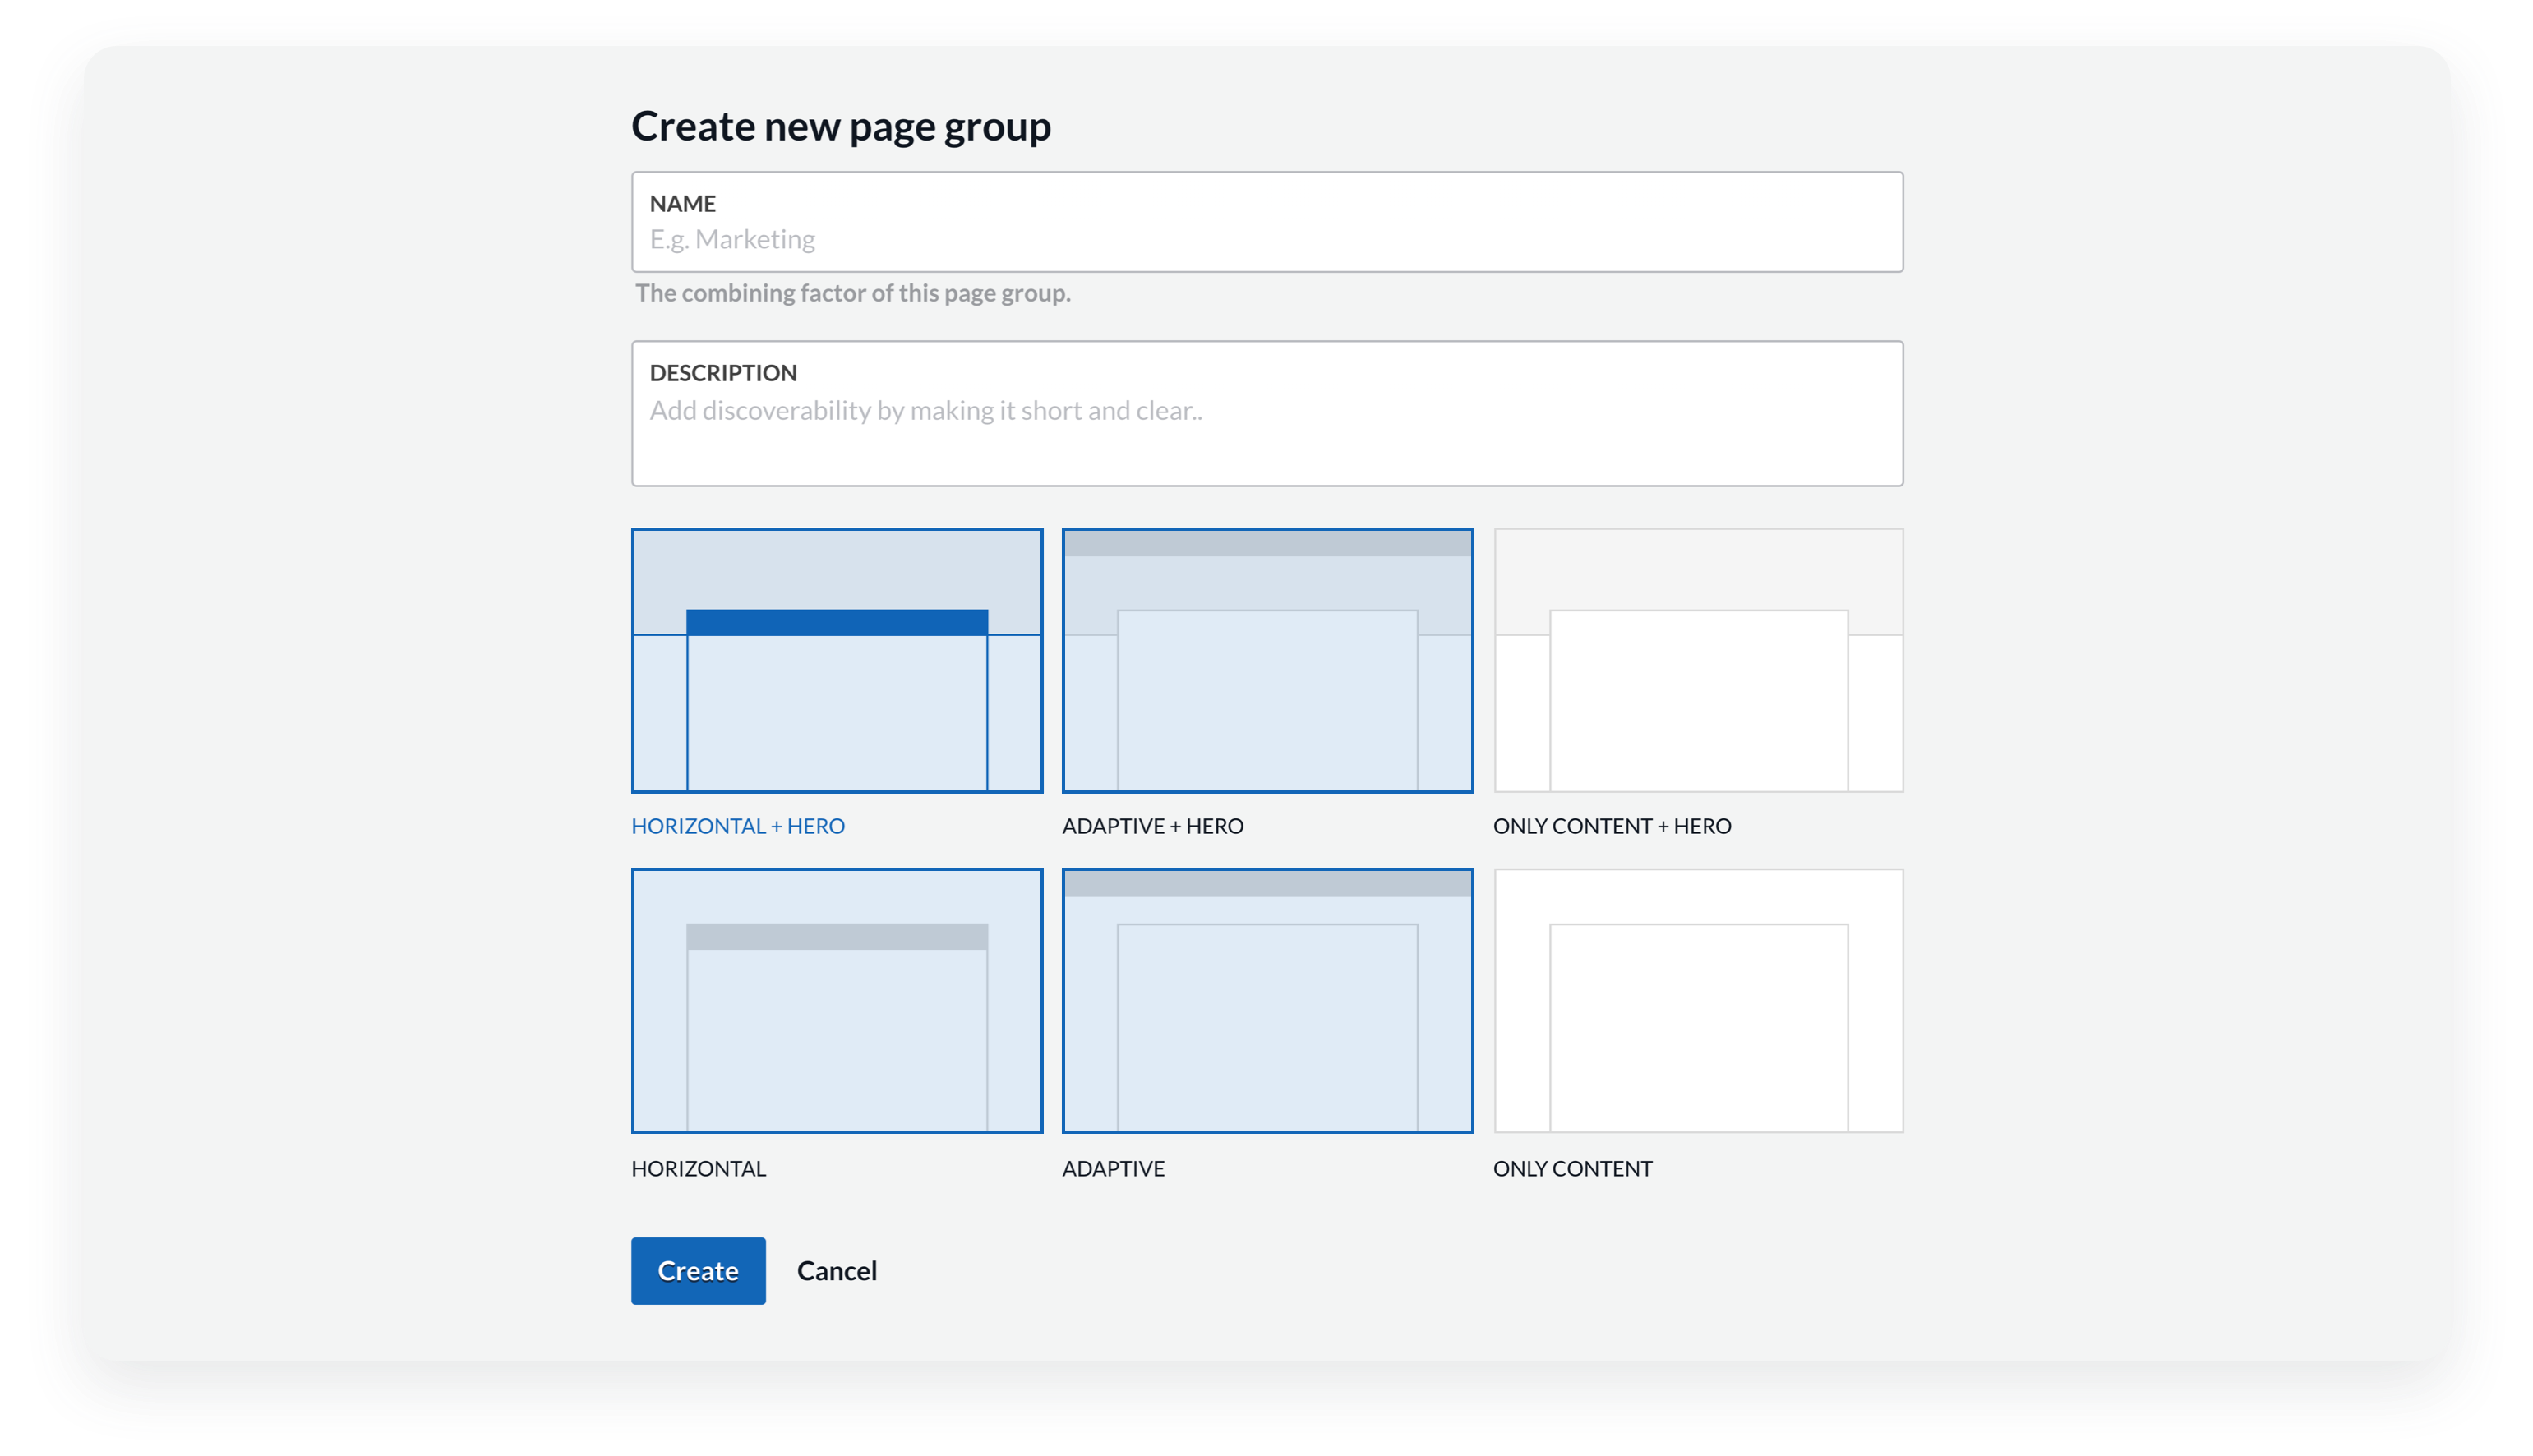Image resolution: width=2533 pixels, height=1456 pixels.
Task: Click the ADAPTIVE label under the thumbnail
Action: pos(1113,1168)
